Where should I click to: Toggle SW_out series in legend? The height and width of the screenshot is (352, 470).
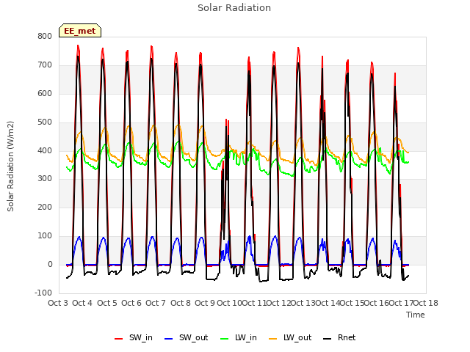click(x=186, y=337)
